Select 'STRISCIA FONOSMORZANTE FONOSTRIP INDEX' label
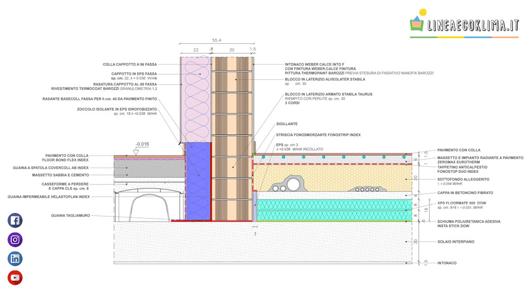 [318, 135]
